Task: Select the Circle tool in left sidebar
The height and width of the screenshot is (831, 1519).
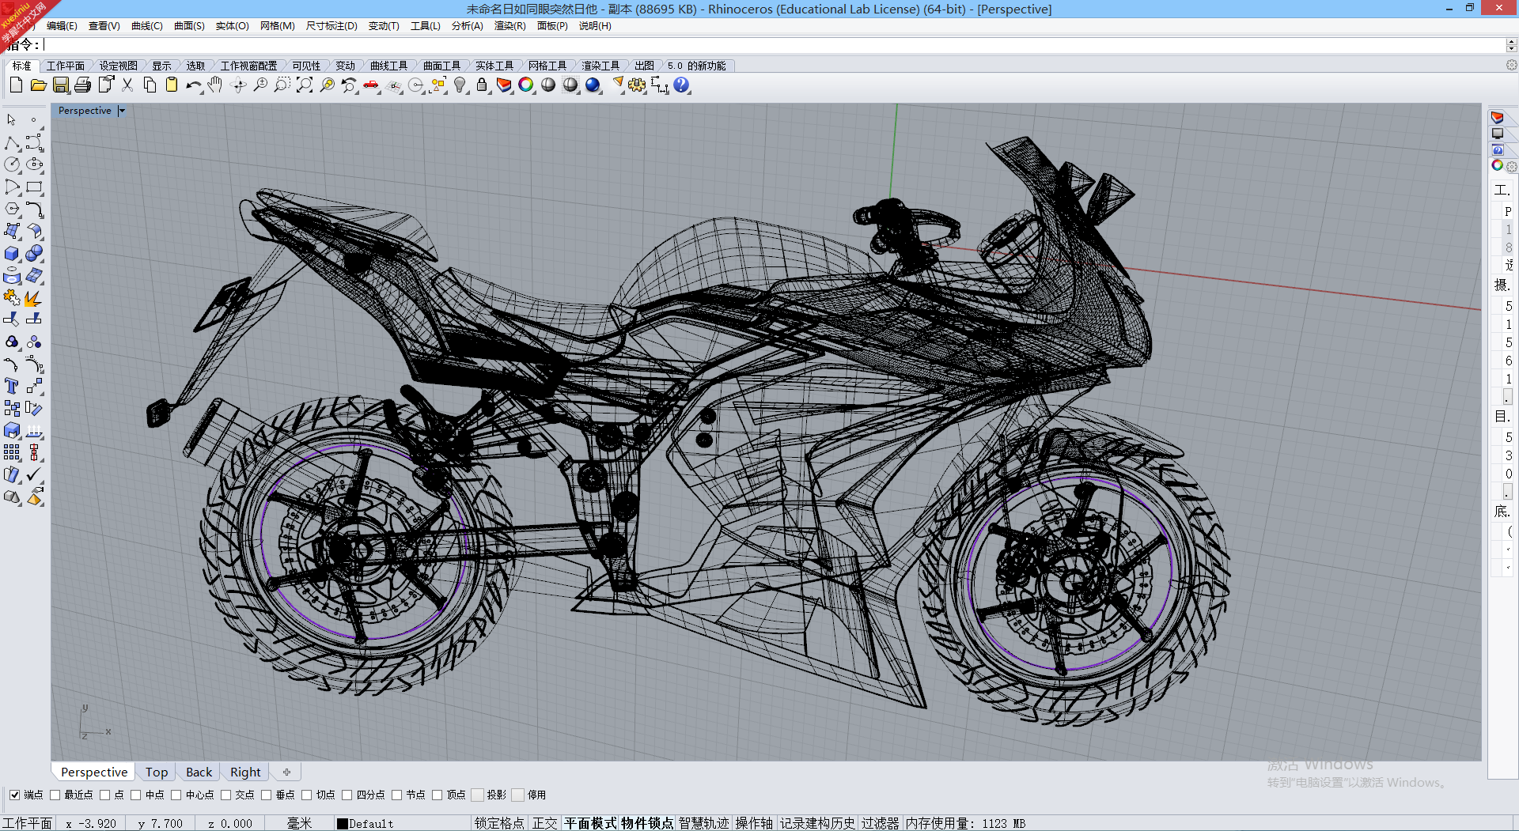Action: tap(12, 164)
